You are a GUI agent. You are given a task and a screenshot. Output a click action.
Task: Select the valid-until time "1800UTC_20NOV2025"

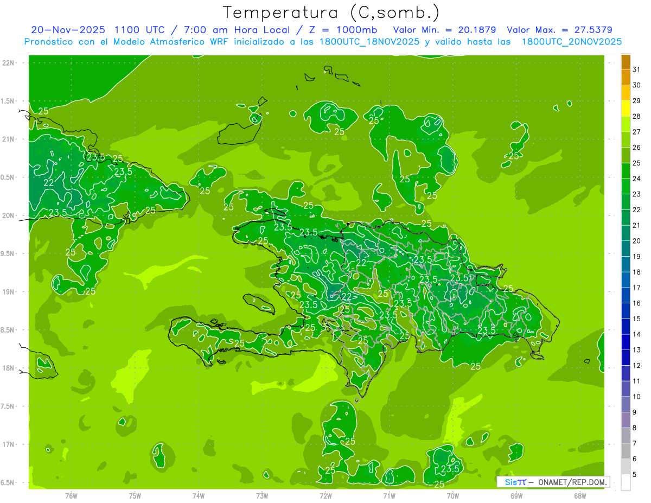572,42
